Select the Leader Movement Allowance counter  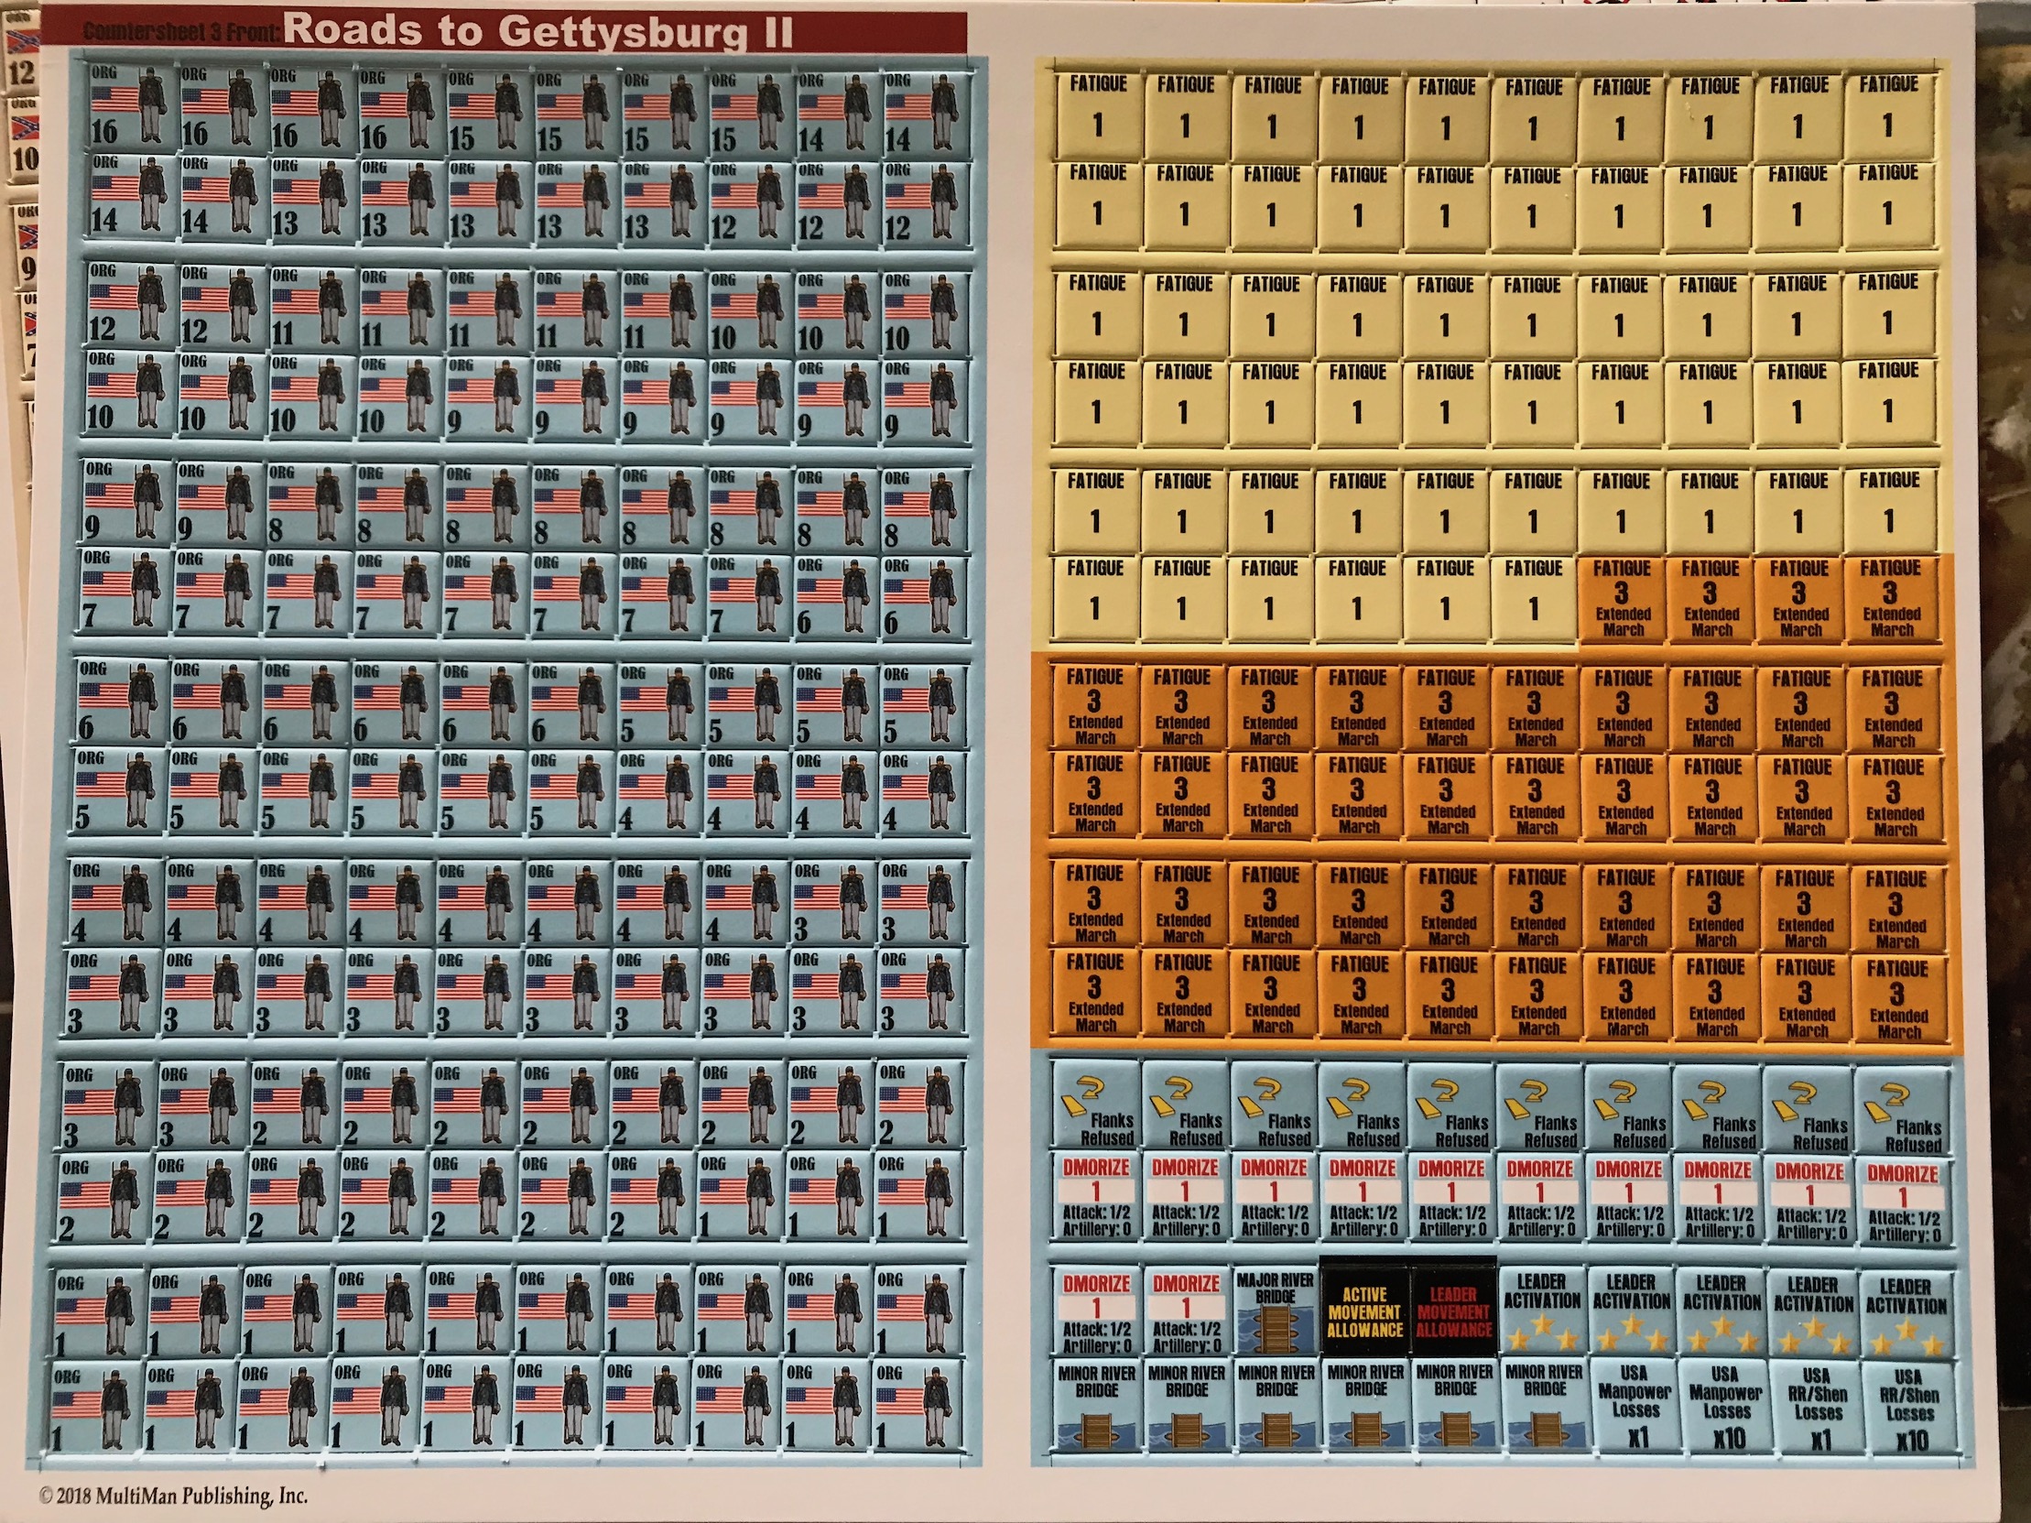1452,1311
